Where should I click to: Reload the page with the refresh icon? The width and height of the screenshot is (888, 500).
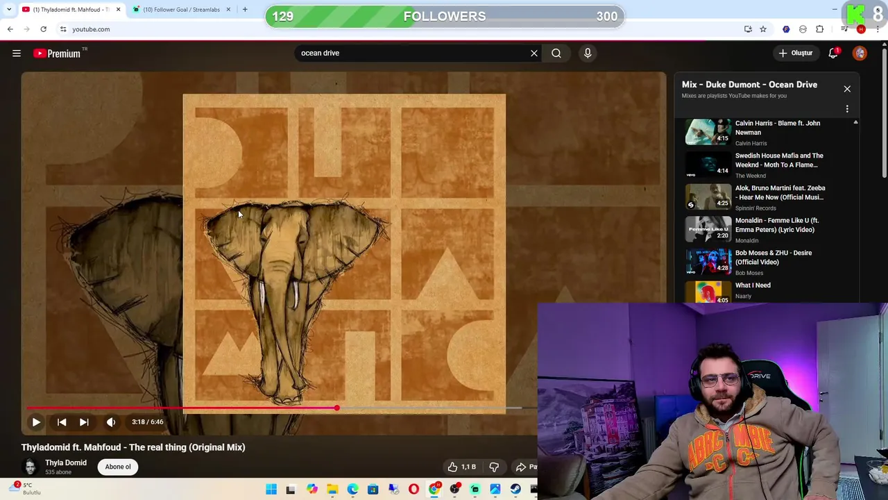[x=43, y=29]
